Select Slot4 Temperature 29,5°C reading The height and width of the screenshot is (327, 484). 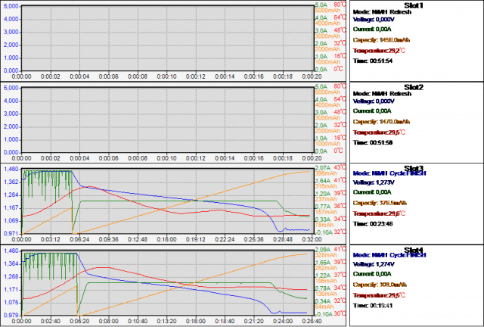coord(379,295)
